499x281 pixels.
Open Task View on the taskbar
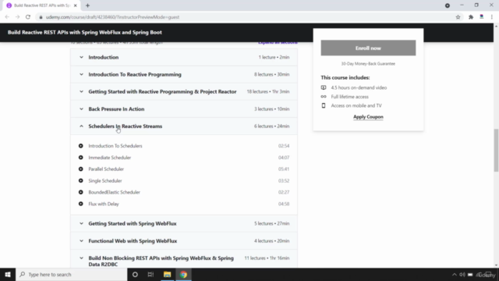150,274
